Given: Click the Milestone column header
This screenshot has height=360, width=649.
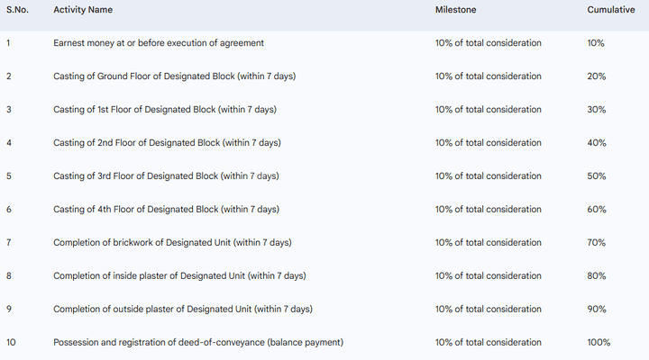Looking at the screenshot, I should (455, 10).
